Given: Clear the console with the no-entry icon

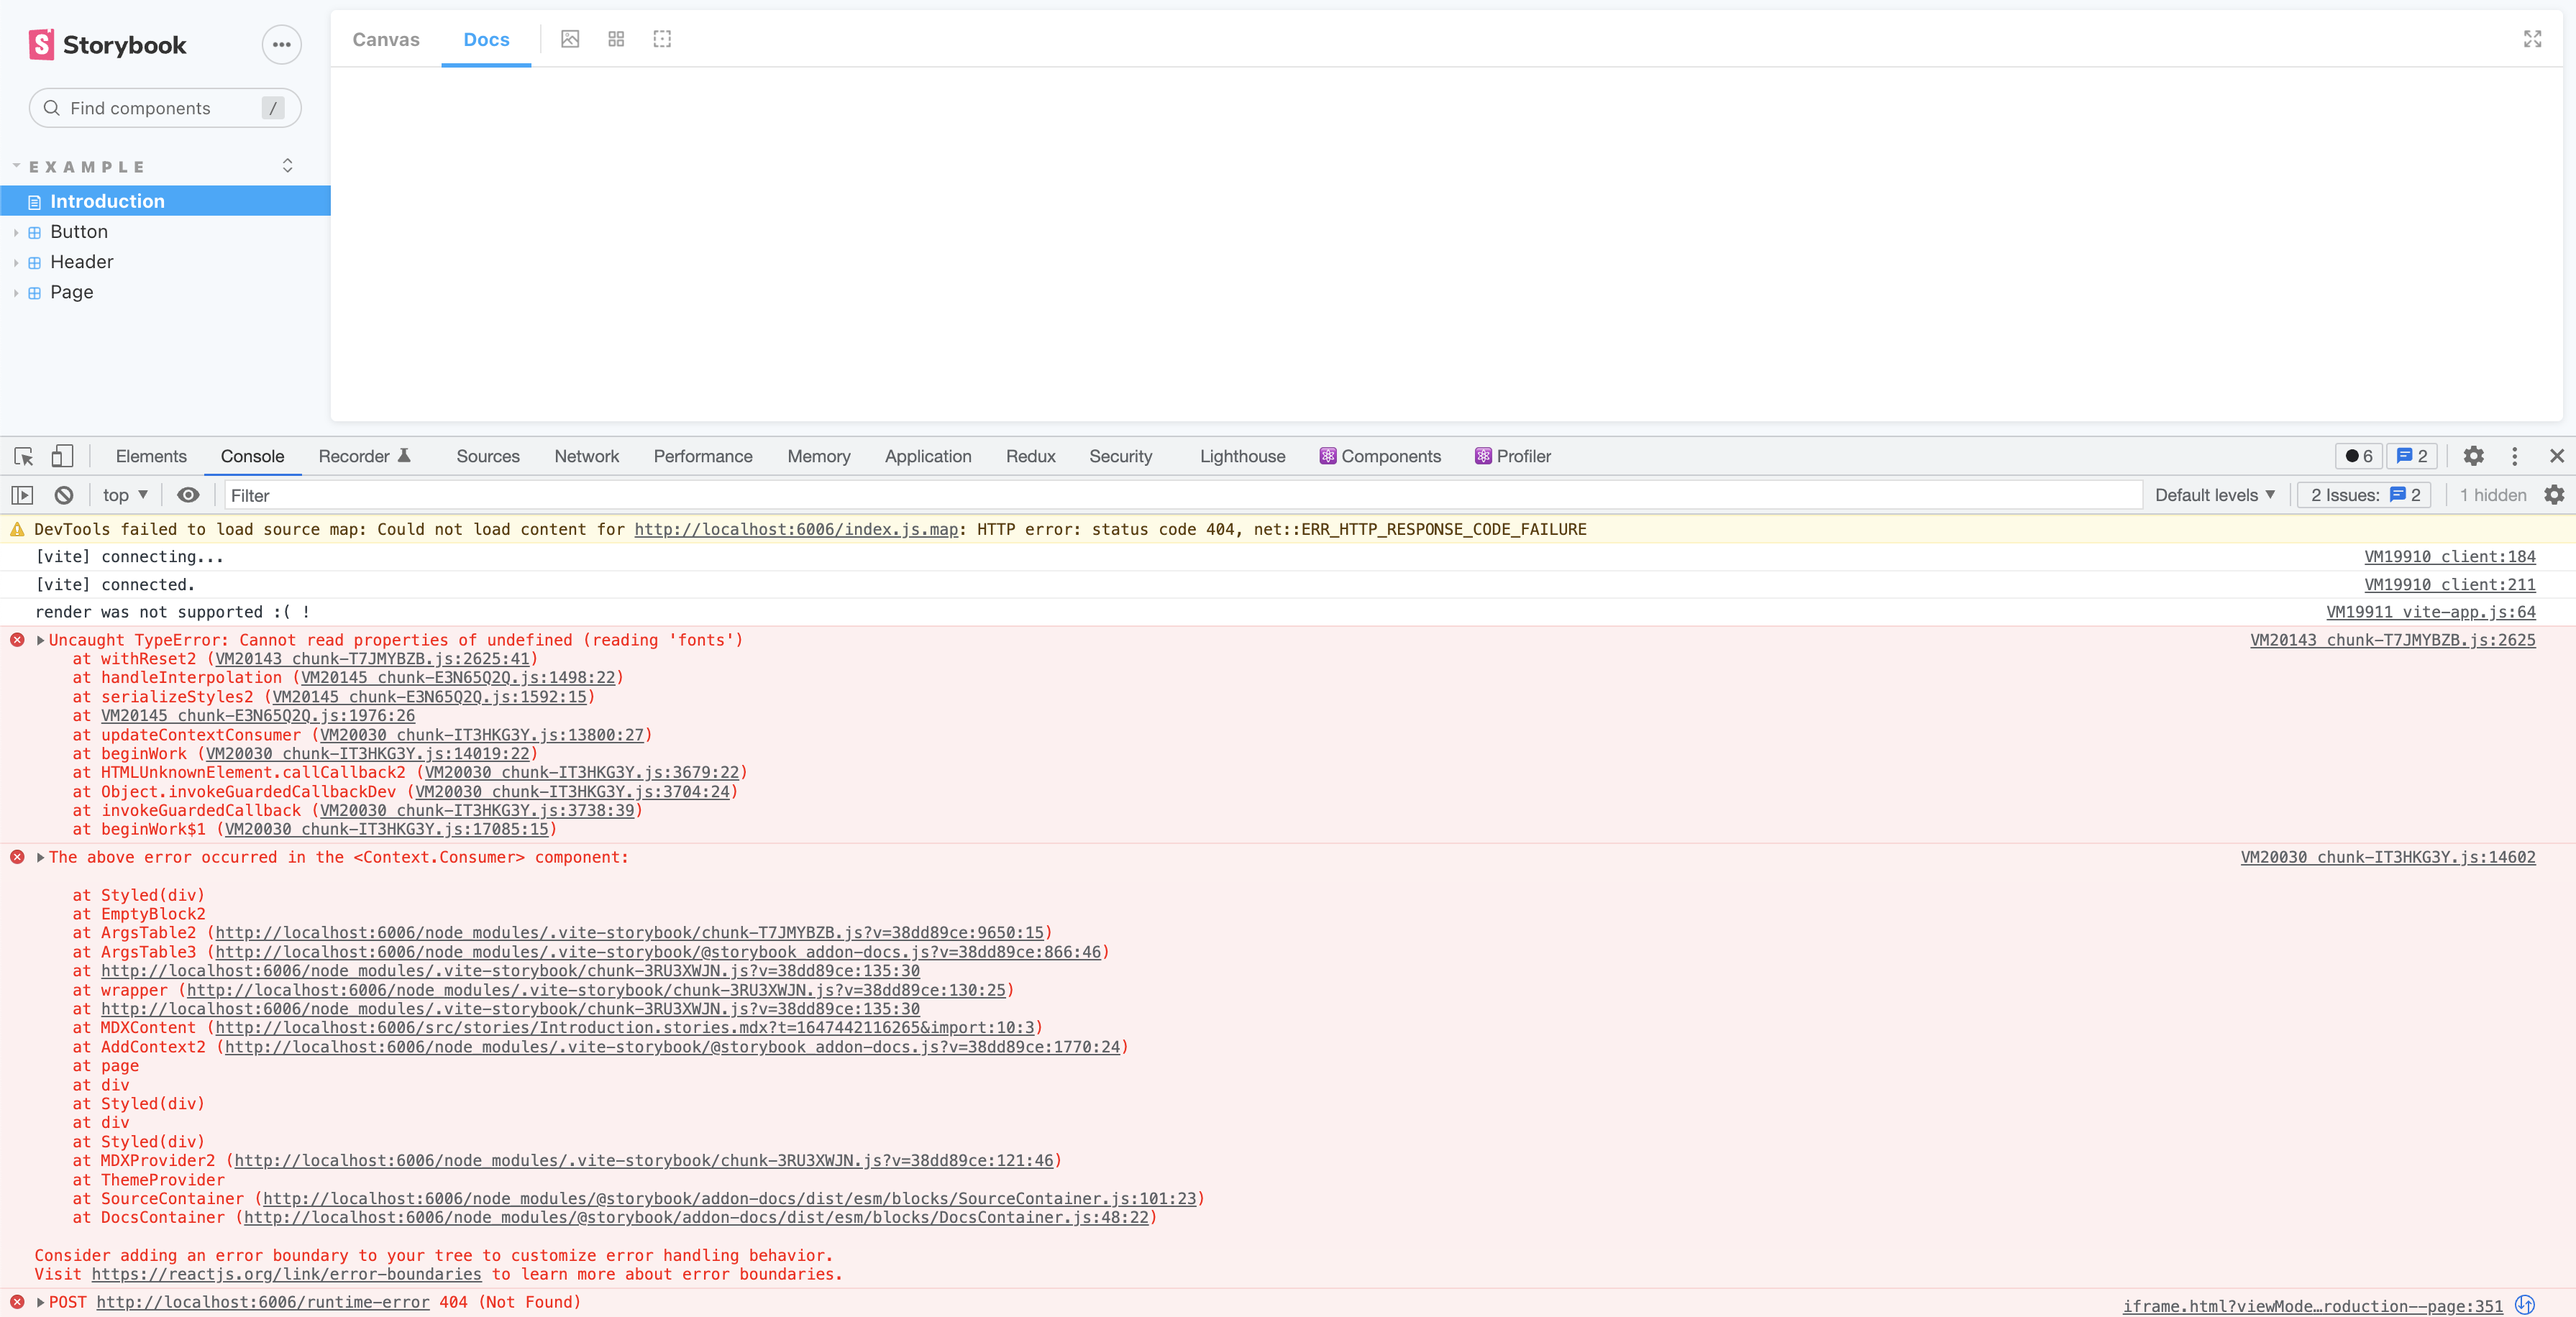Looking at the screenshot, I should click(x=63, y=494).
